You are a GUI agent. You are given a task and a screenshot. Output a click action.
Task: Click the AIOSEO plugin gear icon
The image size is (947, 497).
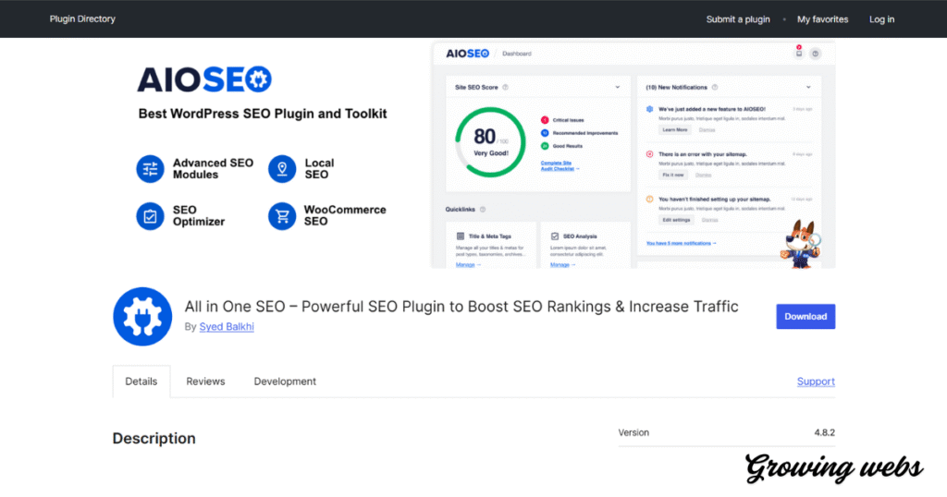[x=142, y=317]
